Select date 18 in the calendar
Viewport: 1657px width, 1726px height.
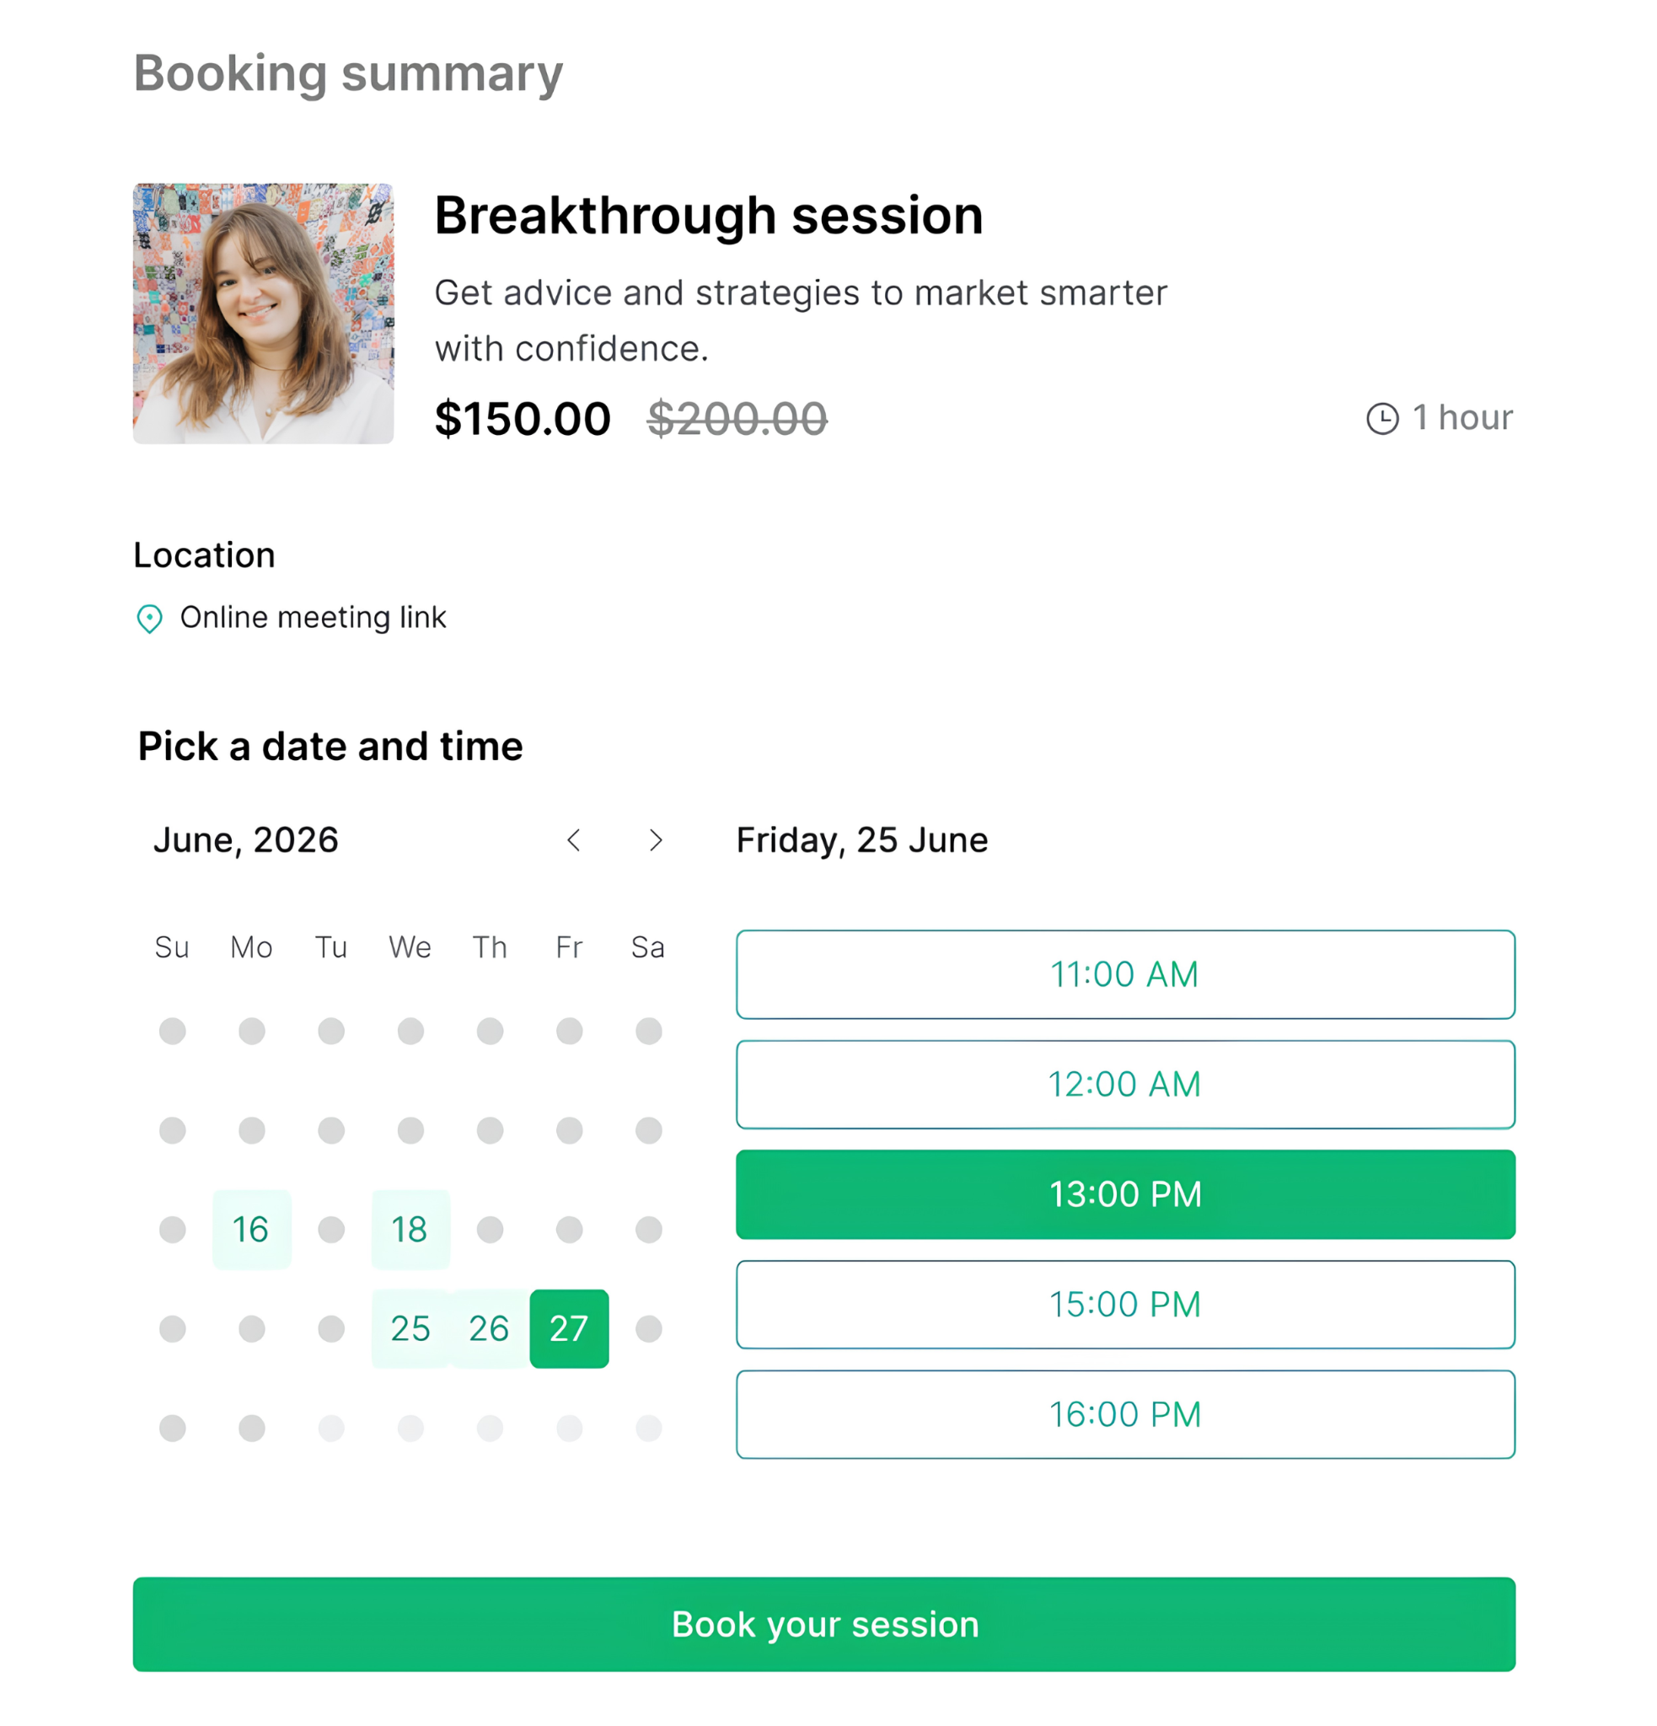pyautogui.click(x=410, y=1230)
